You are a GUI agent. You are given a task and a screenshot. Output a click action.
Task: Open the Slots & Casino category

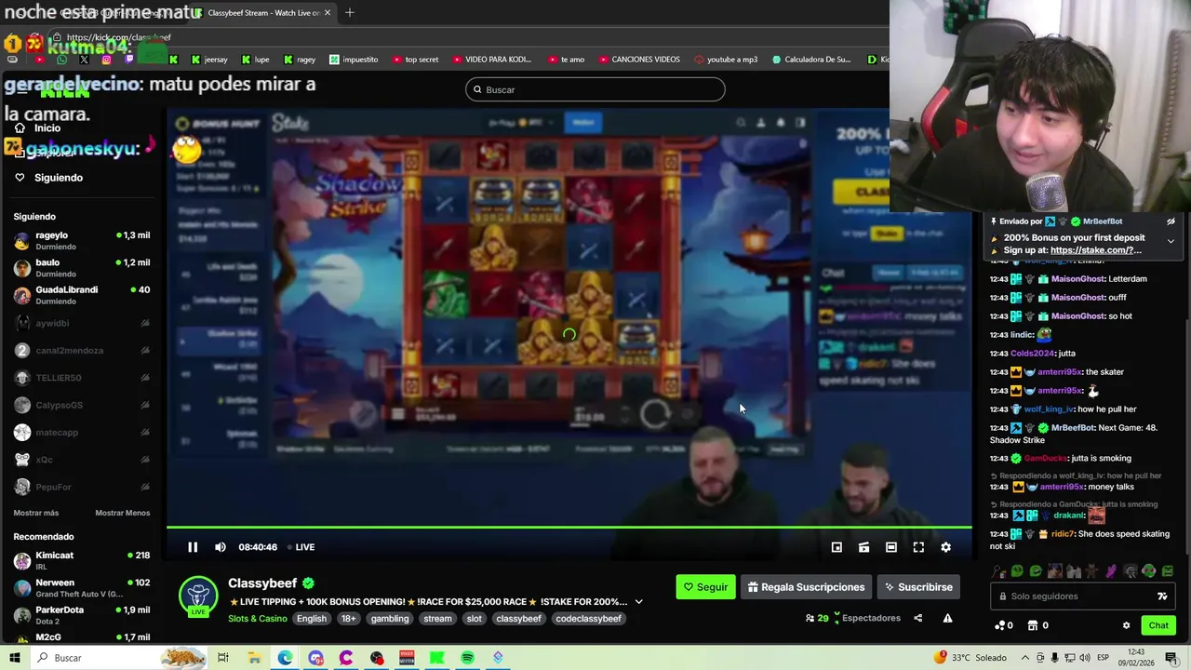258,619
